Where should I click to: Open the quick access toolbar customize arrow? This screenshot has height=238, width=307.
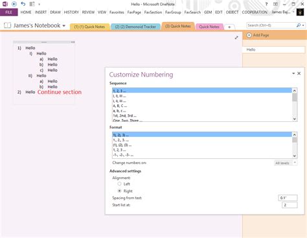(39, 4)
